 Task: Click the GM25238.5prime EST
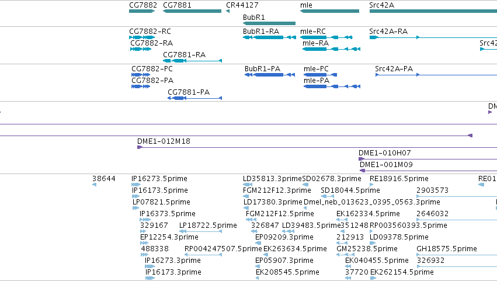(x=346, y=255)
